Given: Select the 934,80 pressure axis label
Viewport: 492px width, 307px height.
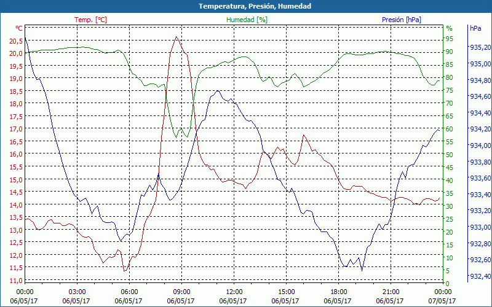Looking at the screenshot, I should click(480, 80).
